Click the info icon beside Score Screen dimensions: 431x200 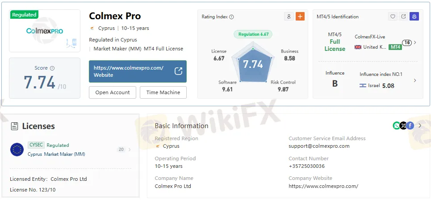[x=52, y=68]
